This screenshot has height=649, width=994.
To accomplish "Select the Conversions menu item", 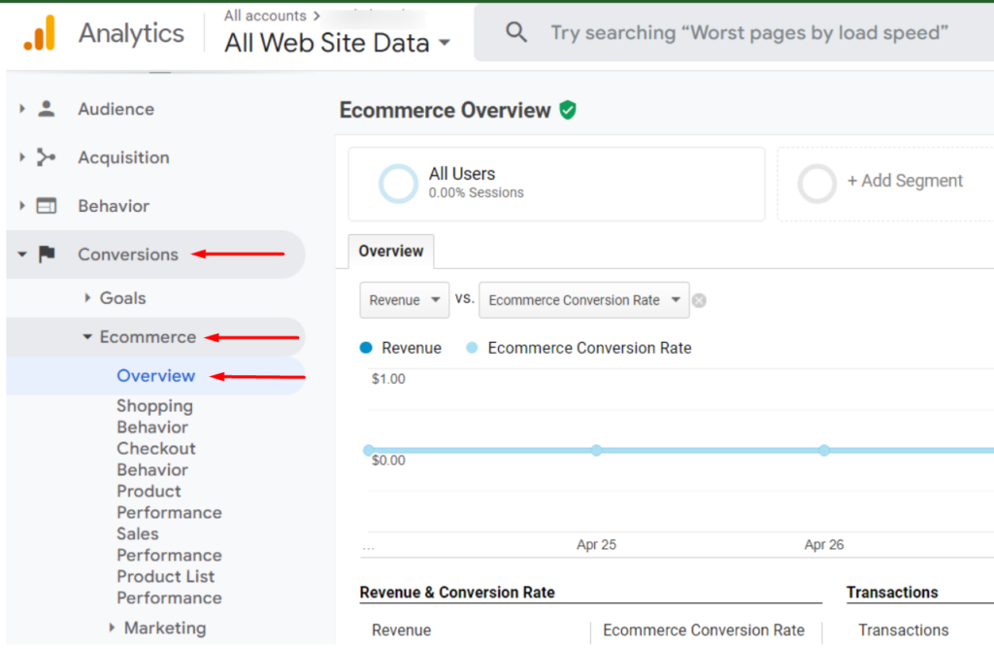I will [x=128, y=254].
